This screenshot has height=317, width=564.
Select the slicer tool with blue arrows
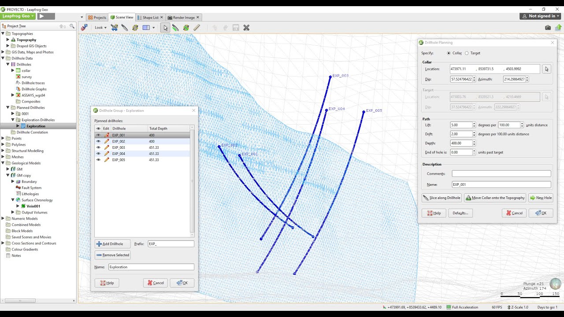click(115, 27)
